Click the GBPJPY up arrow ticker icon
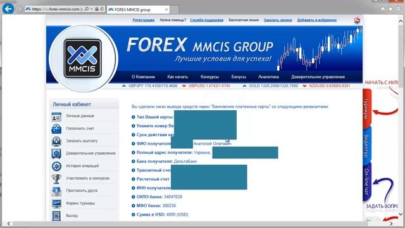405x228 pixels. (x=124, y=86)
